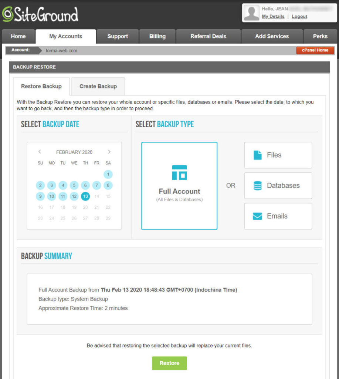Click the Files document icon
Screen dimensions: 339x379
(258, 155)
